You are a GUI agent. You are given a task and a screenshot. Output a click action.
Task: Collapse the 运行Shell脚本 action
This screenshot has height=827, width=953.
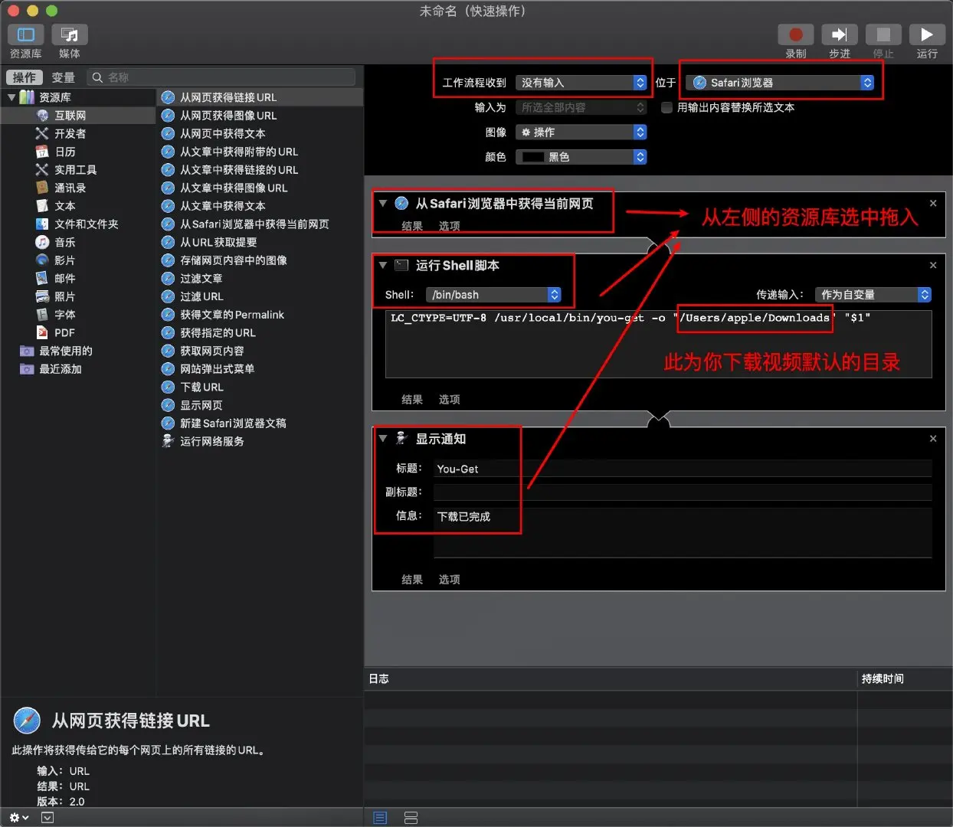point(382,265)
